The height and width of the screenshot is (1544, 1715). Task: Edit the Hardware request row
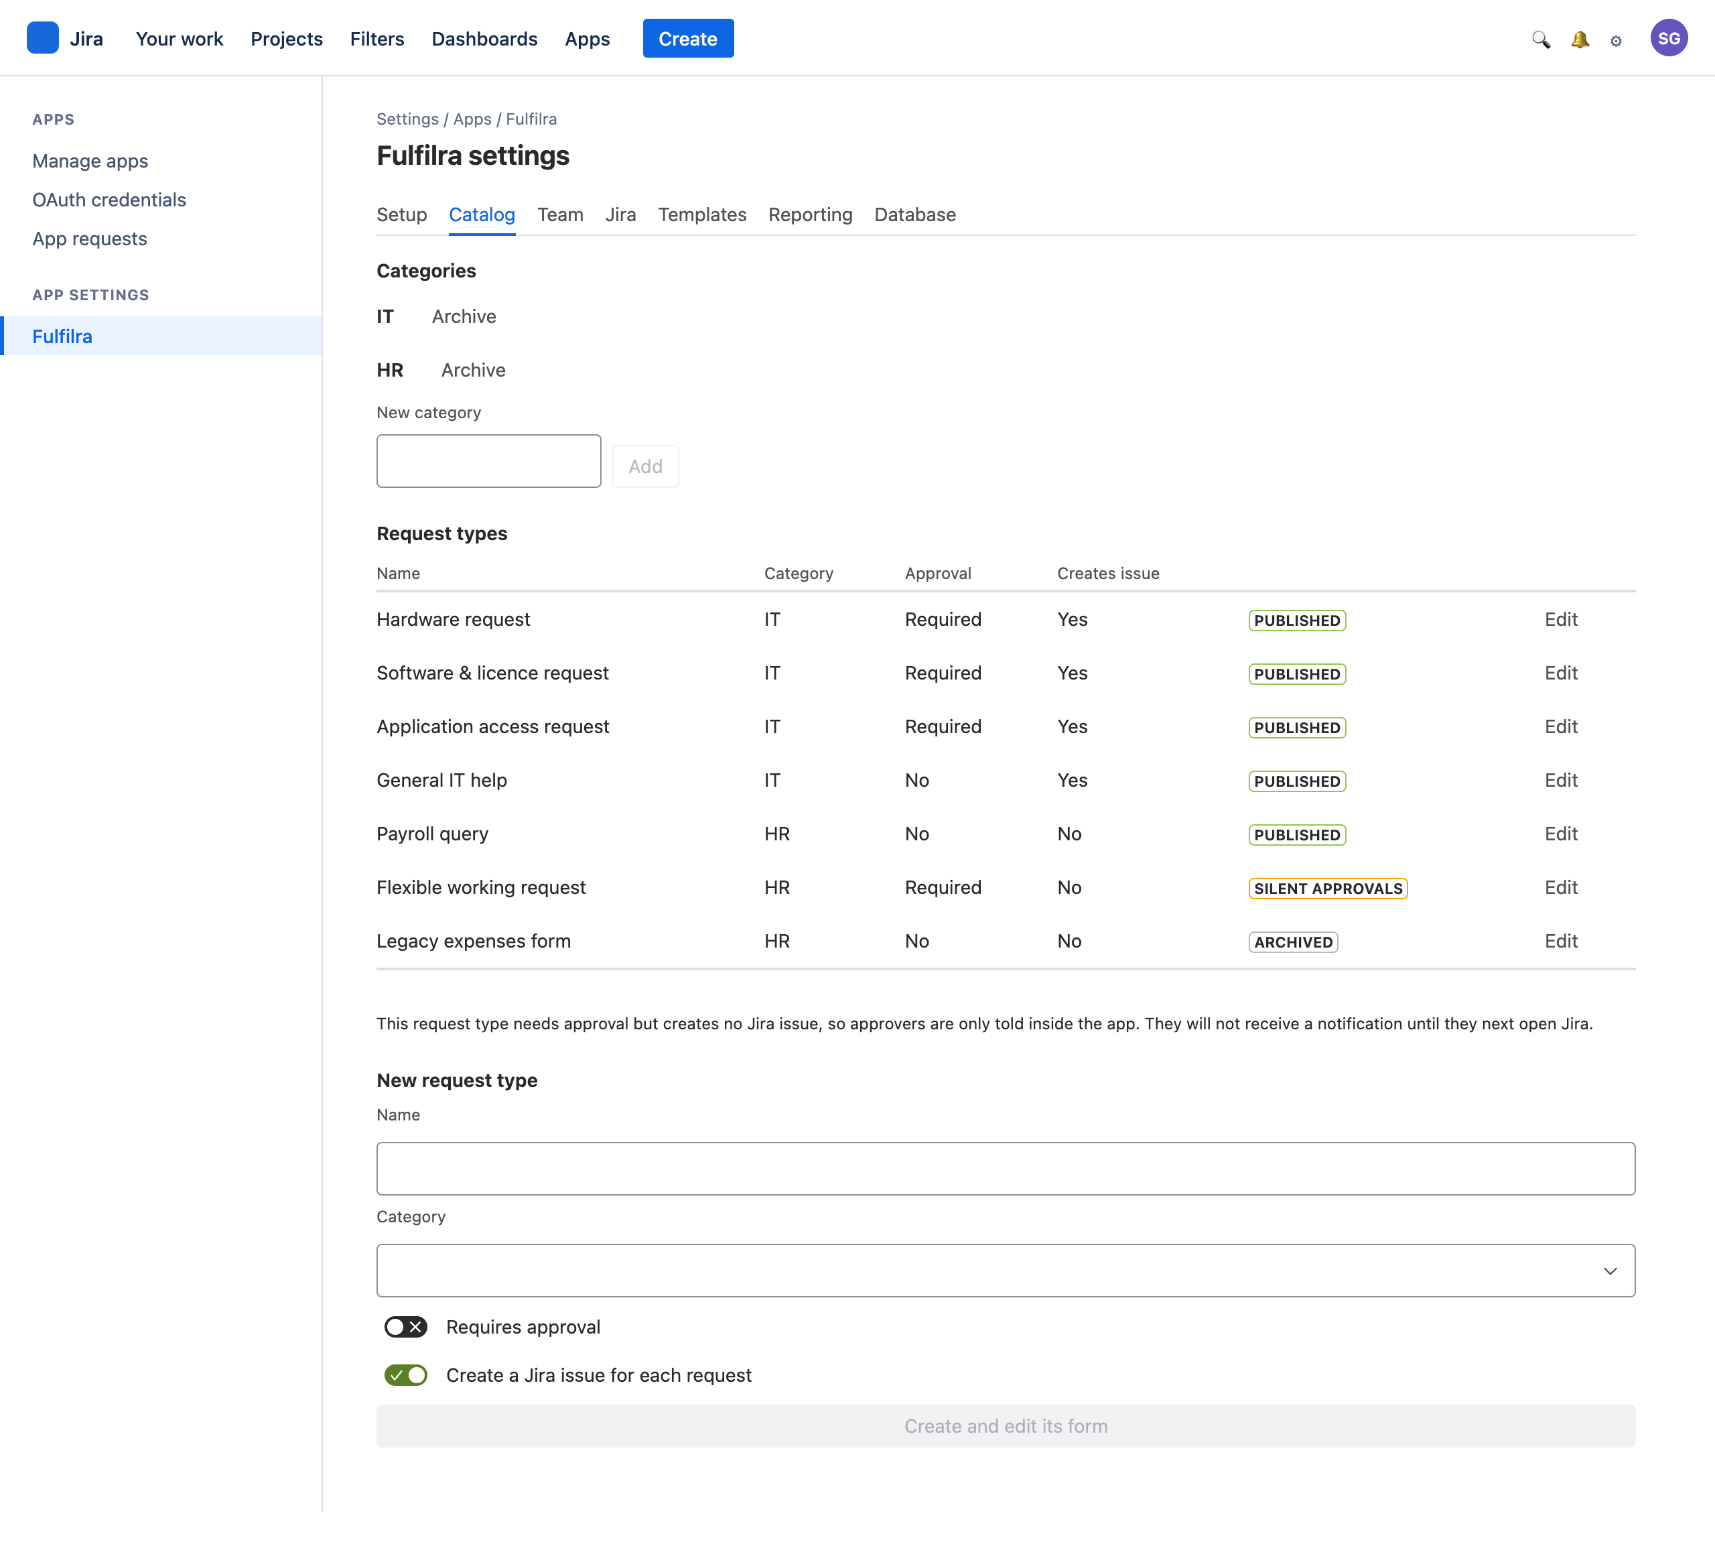coord(1561,619)
